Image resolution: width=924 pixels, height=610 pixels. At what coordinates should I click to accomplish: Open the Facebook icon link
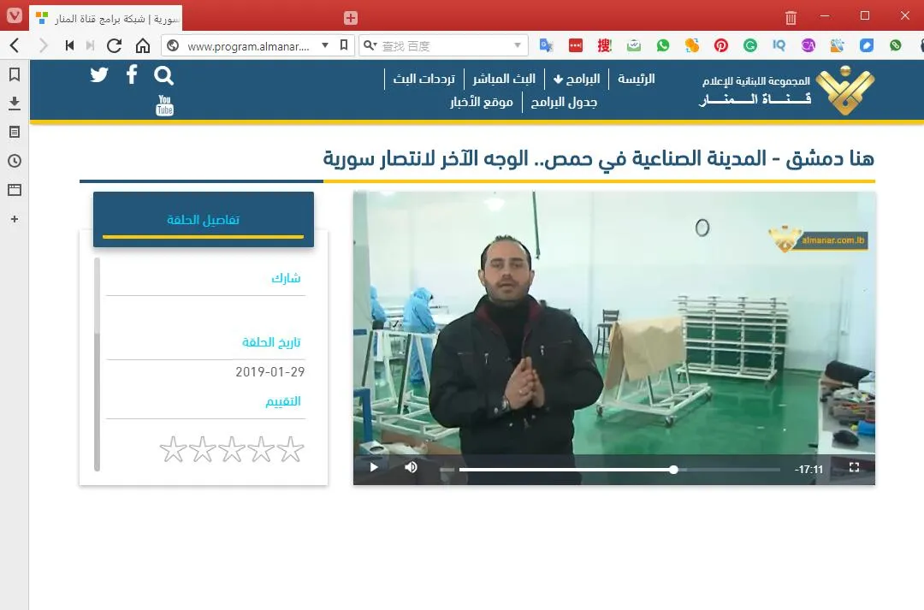(132, 75)
